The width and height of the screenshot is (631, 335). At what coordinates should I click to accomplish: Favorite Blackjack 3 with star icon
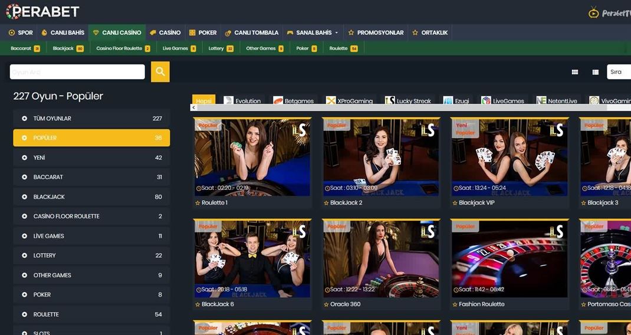[583, 203]
